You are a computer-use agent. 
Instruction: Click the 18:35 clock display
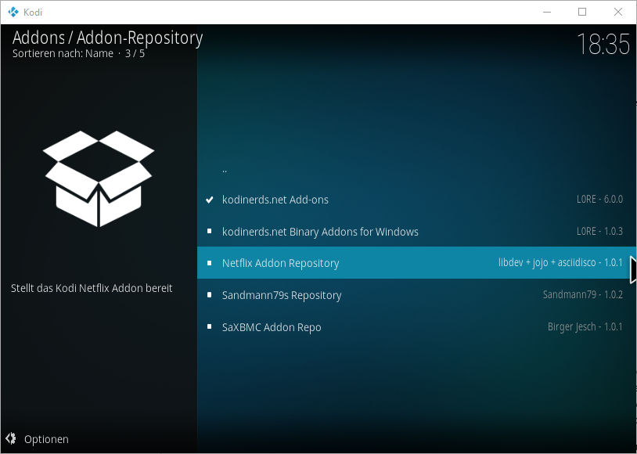[x=603, y=44]
